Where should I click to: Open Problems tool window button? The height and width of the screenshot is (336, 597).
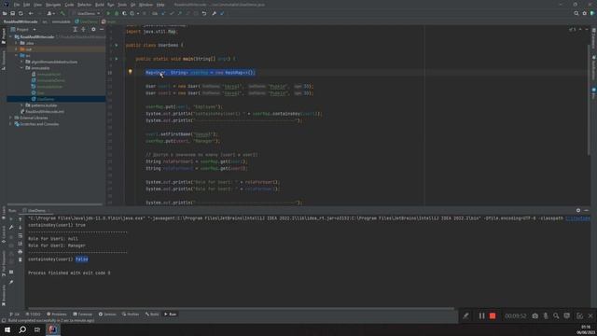click(56, 315)
